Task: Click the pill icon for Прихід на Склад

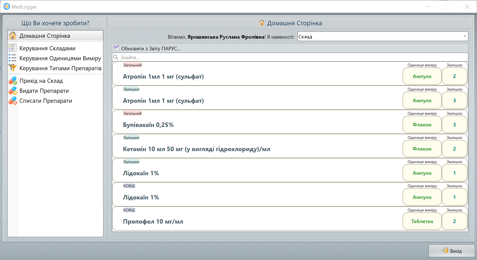Action: 12,81
